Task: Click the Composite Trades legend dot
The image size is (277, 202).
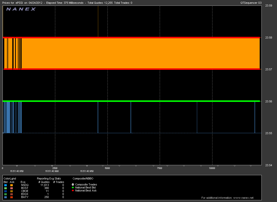Action: click(x=73, y=184)
